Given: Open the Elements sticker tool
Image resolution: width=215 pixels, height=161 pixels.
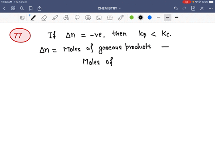Looking at the screenshot, I should tap(88, 18).
